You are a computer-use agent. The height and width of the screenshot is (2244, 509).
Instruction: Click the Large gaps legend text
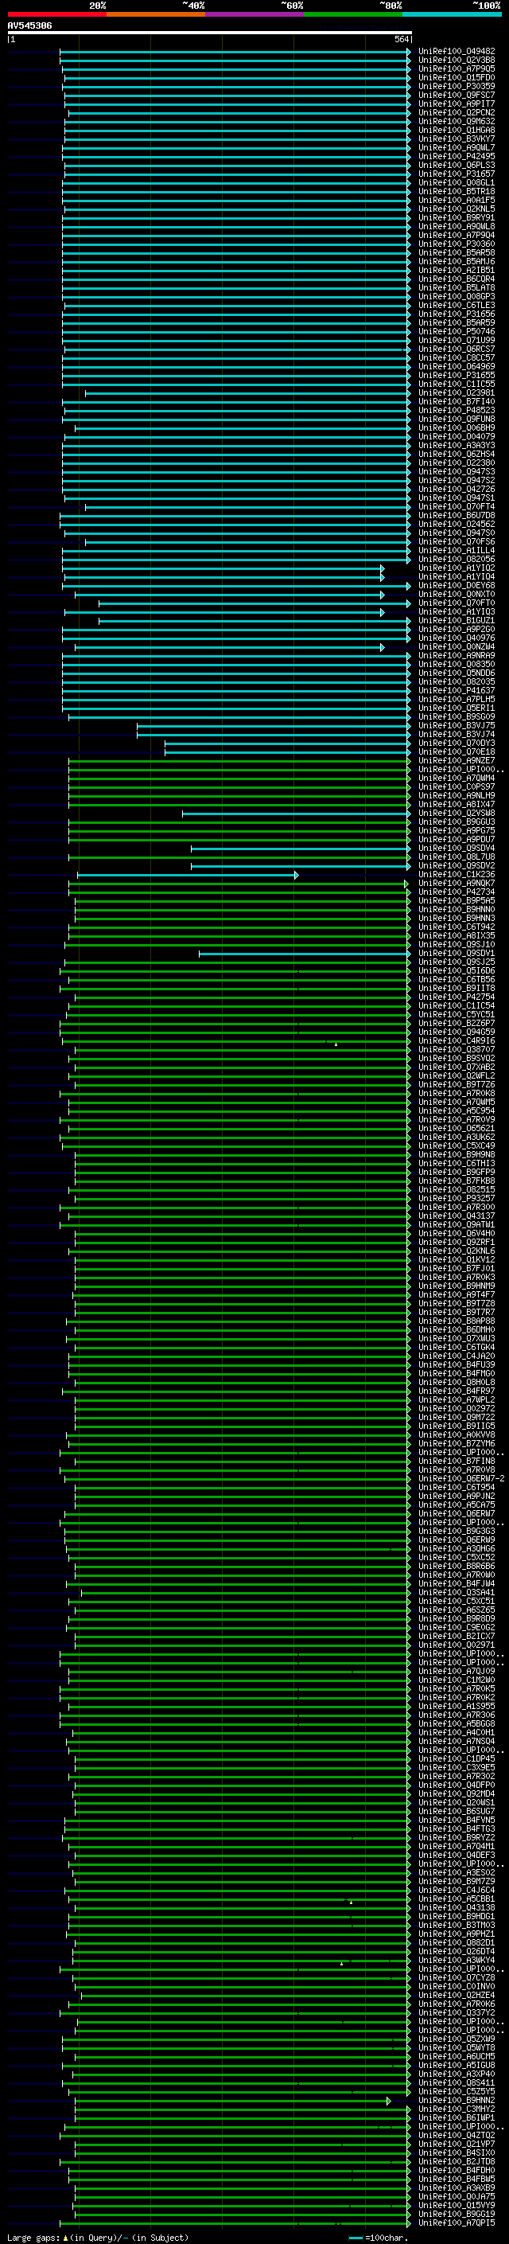click(x=98, y=2238)
